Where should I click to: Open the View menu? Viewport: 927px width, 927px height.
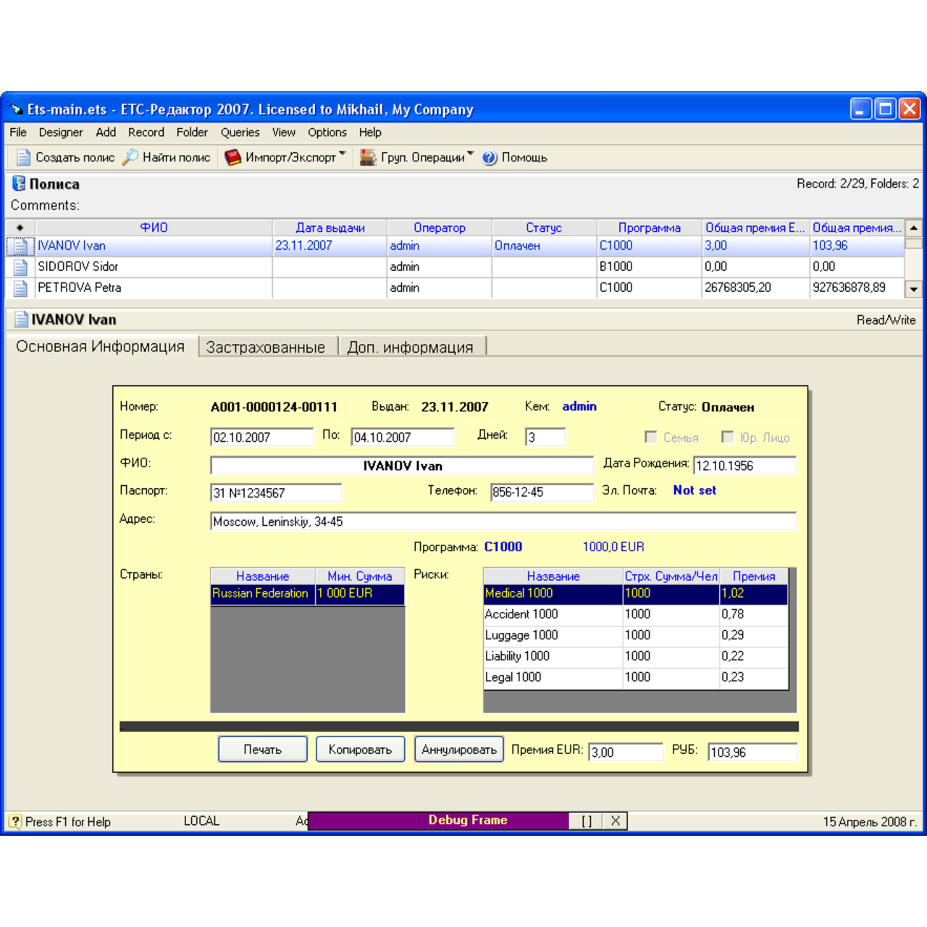pyautogui.click(x=283, y=133)
